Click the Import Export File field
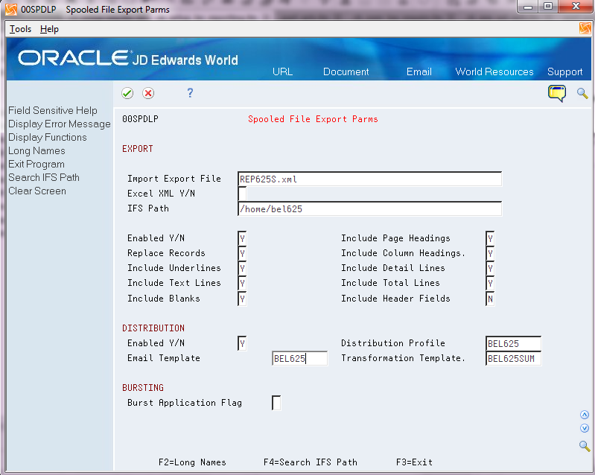The height and width of the screenshot is (475, 595). click(369, 179)
